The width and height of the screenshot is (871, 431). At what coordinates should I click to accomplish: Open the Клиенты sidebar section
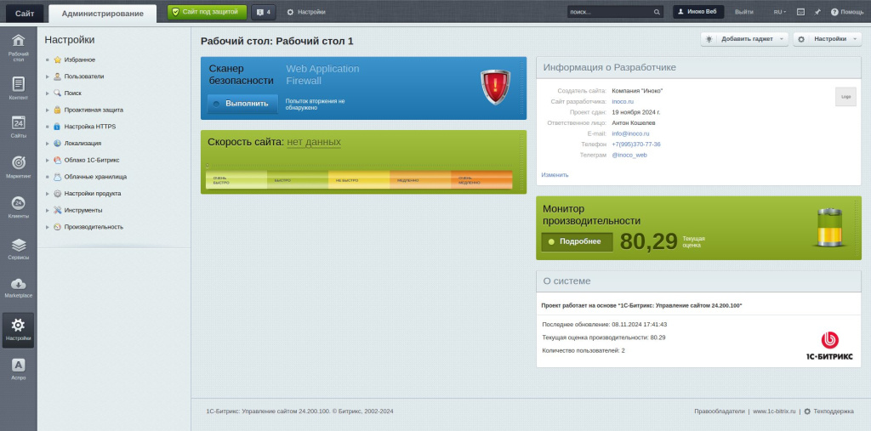point(19,207)
